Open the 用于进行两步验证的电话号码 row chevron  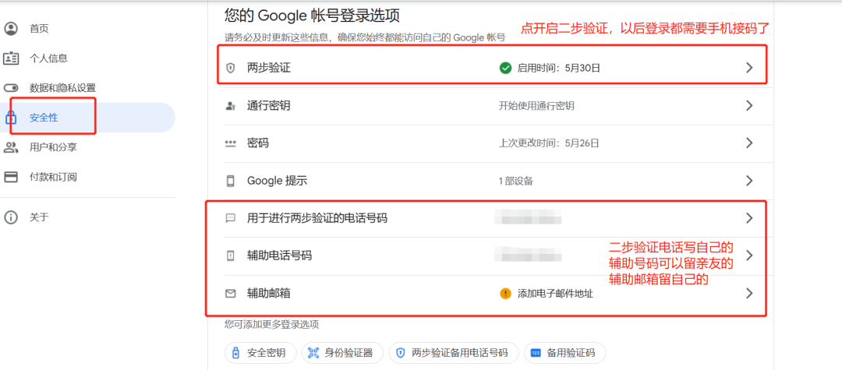pyautogui.click(x=750, y=218)
